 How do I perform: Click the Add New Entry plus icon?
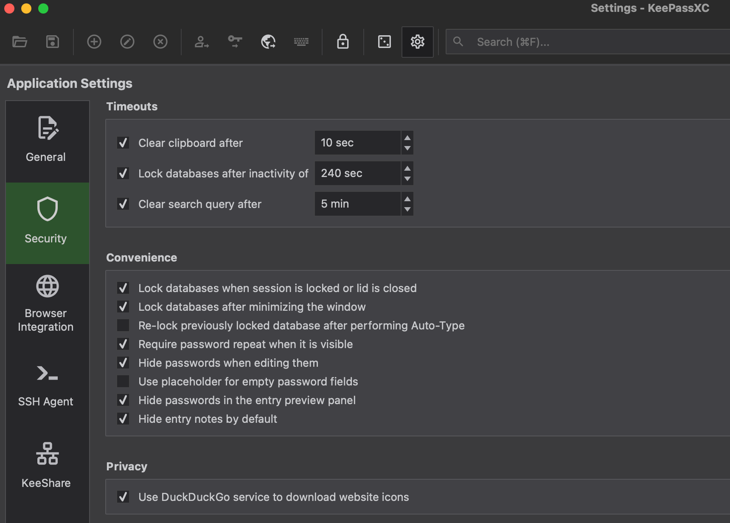click(94, 42)
